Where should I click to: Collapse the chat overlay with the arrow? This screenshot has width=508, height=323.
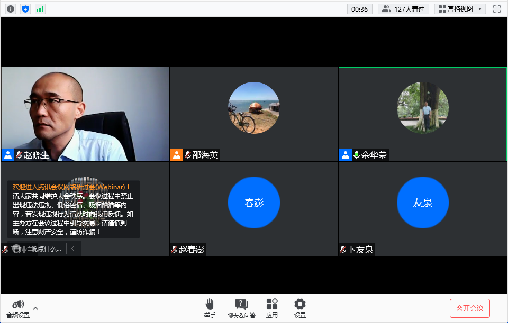coord(73,248)
